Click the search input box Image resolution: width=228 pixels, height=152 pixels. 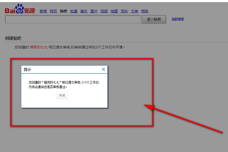click(73, 19)
